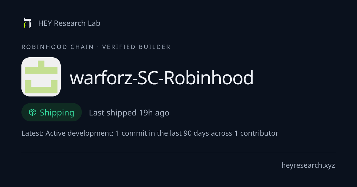Click the word Robinhood in the project title

[x=209, y=78]
